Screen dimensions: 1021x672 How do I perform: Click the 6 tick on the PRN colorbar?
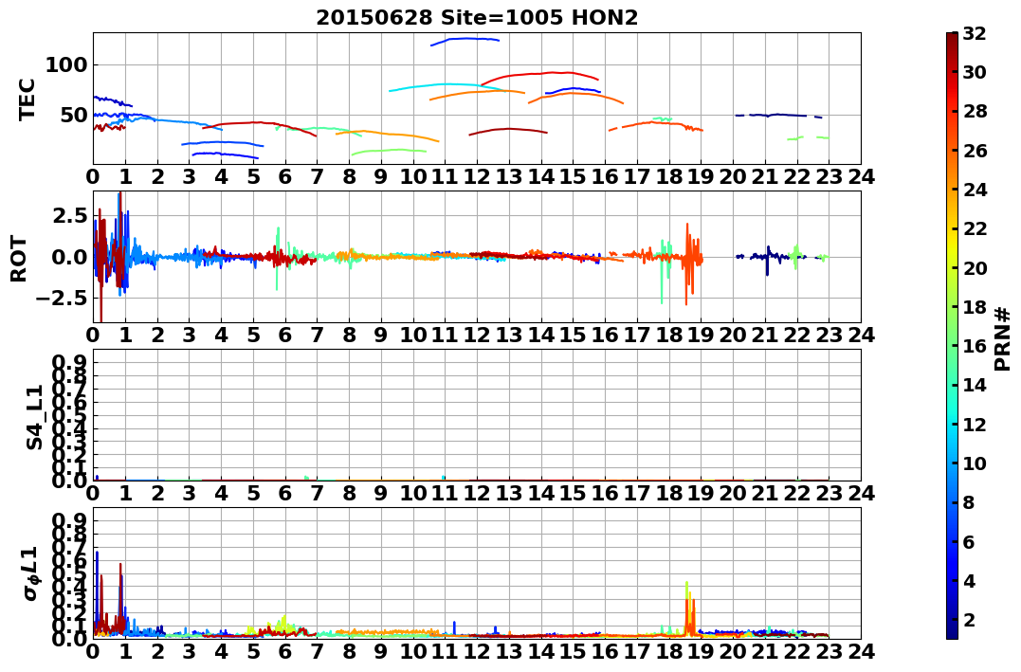pyautogui.click(x=970, y=541)
